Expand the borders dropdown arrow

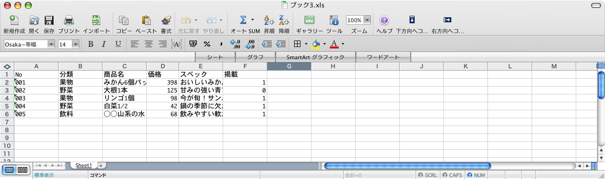306,45
